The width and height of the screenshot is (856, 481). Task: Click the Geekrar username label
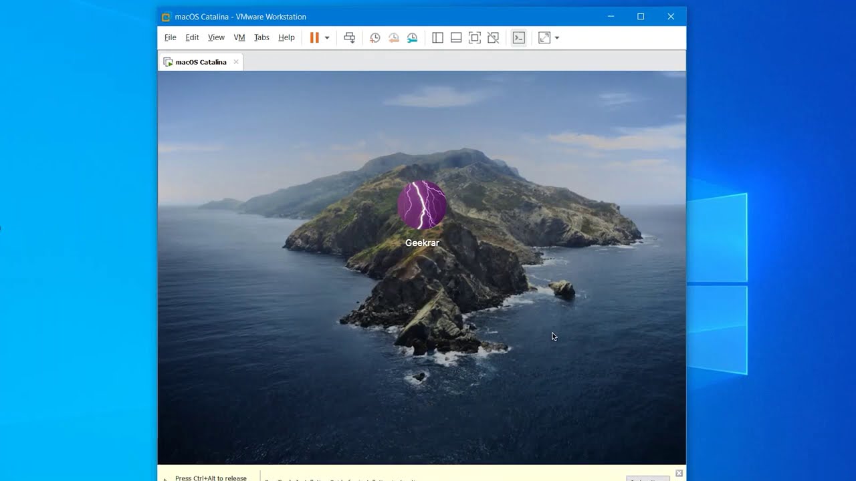point(422,243)
